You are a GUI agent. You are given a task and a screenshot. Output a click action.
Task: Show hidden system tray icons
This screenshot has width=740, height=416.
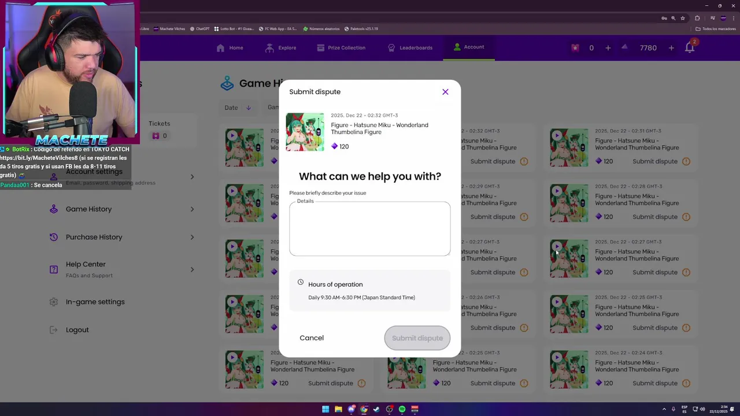point(664,409)
